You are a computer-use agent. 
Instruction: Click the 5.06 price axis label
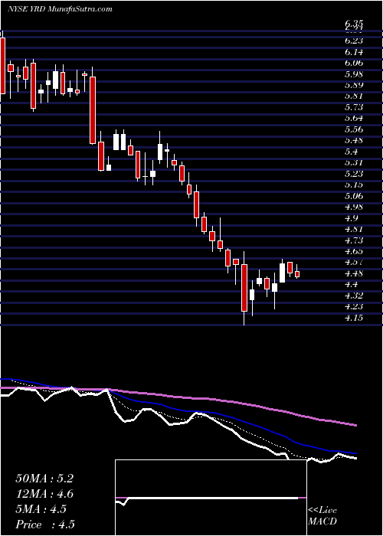click(354, 196)
